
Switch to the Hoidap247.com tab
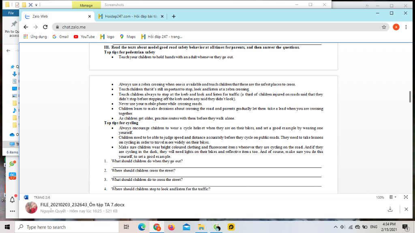131,16
